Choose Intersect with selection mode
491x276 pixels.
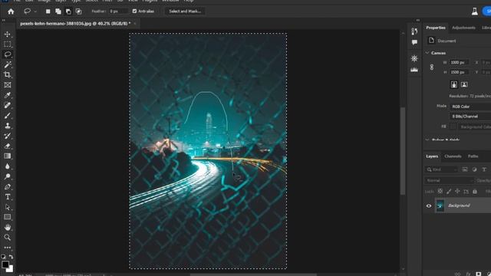78,11
